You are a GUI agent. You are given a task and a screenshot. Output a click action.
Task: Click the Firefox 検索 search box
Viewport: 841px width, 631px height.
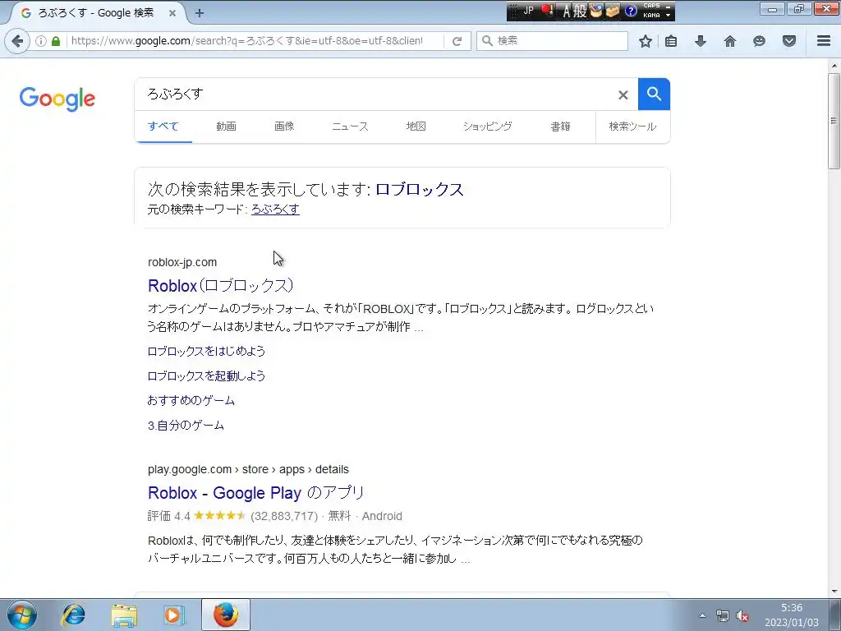coord(552,41)
